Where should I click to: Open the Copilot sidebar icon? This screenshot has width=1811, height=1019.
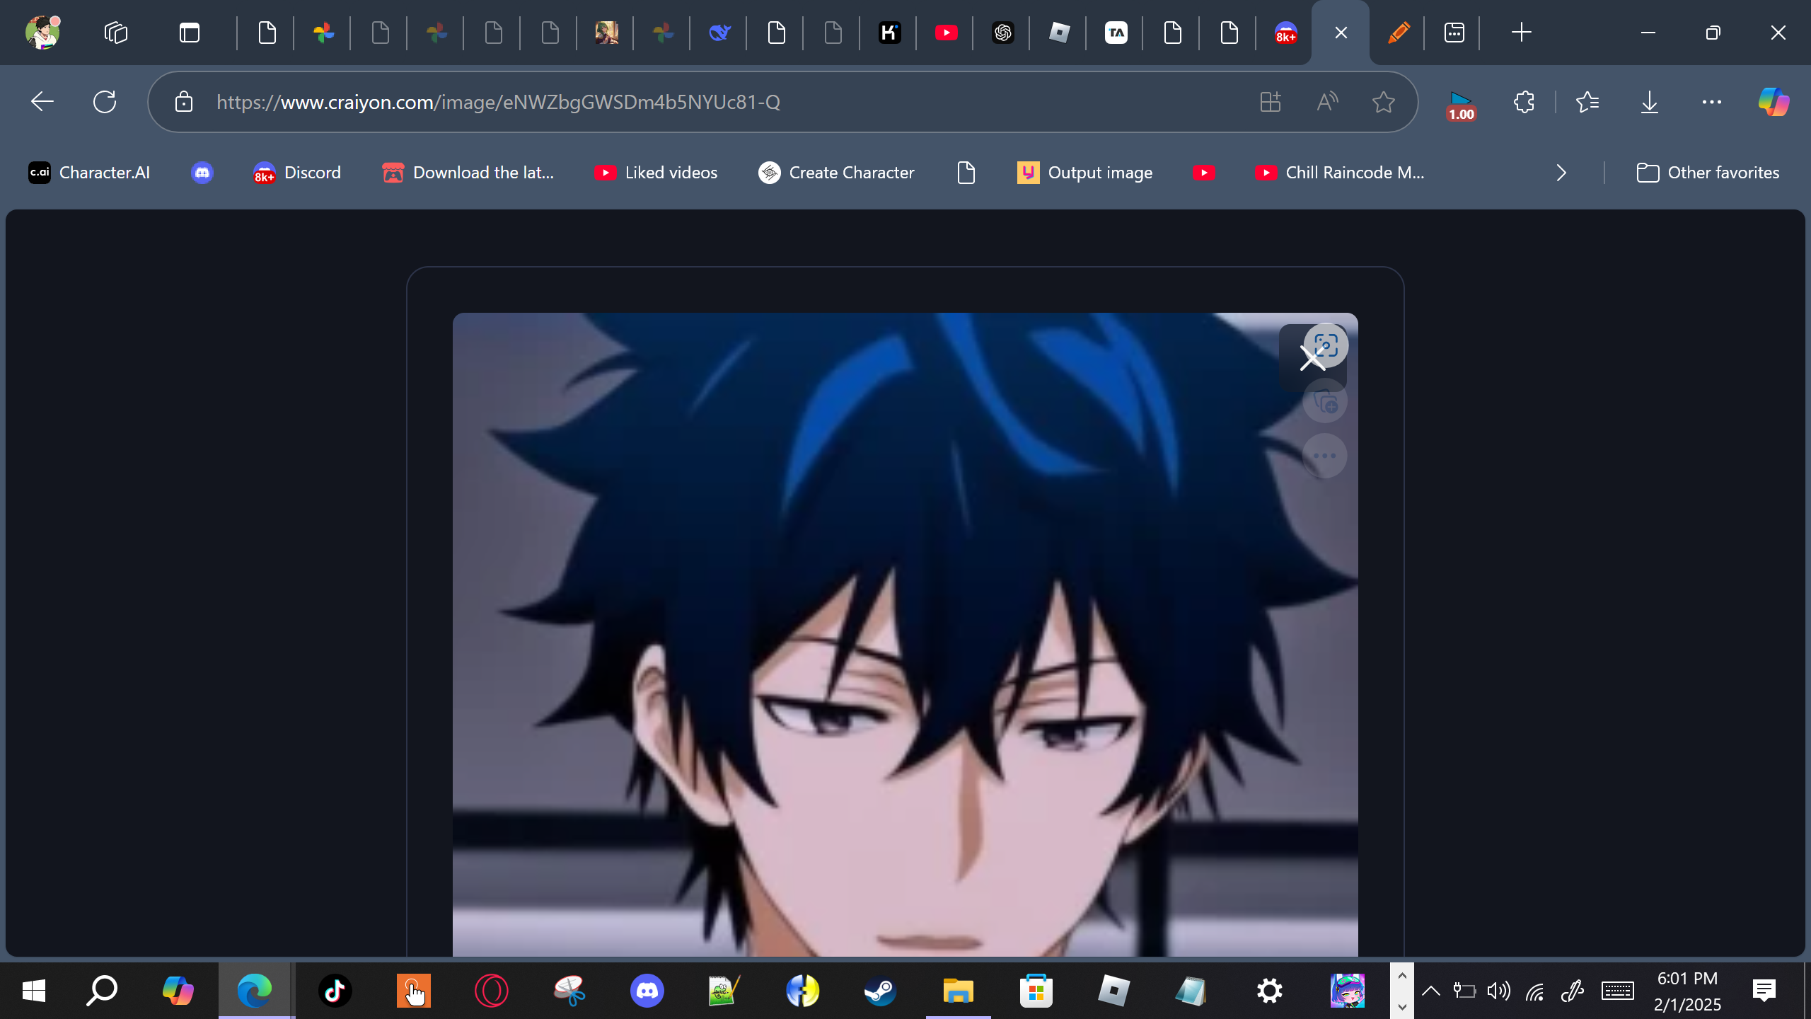(x=1774, y=102)
